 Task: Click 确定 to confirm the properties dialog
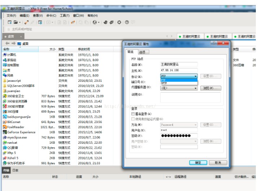click(198, 162)
